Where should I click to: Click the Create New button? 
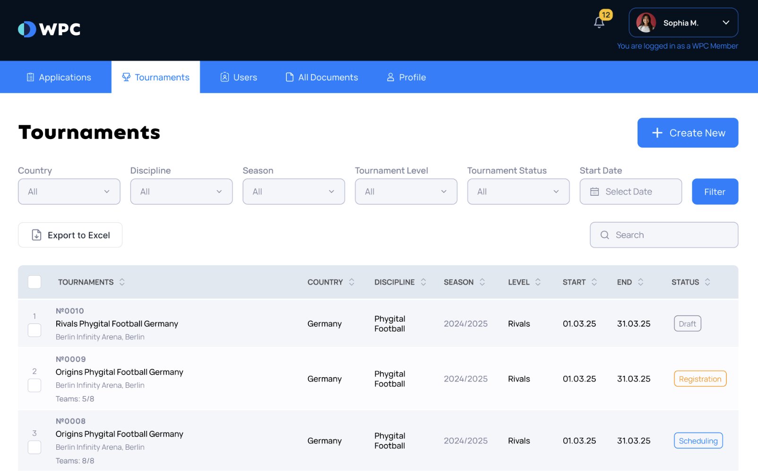pyautogui.click(x=688, y=133)
